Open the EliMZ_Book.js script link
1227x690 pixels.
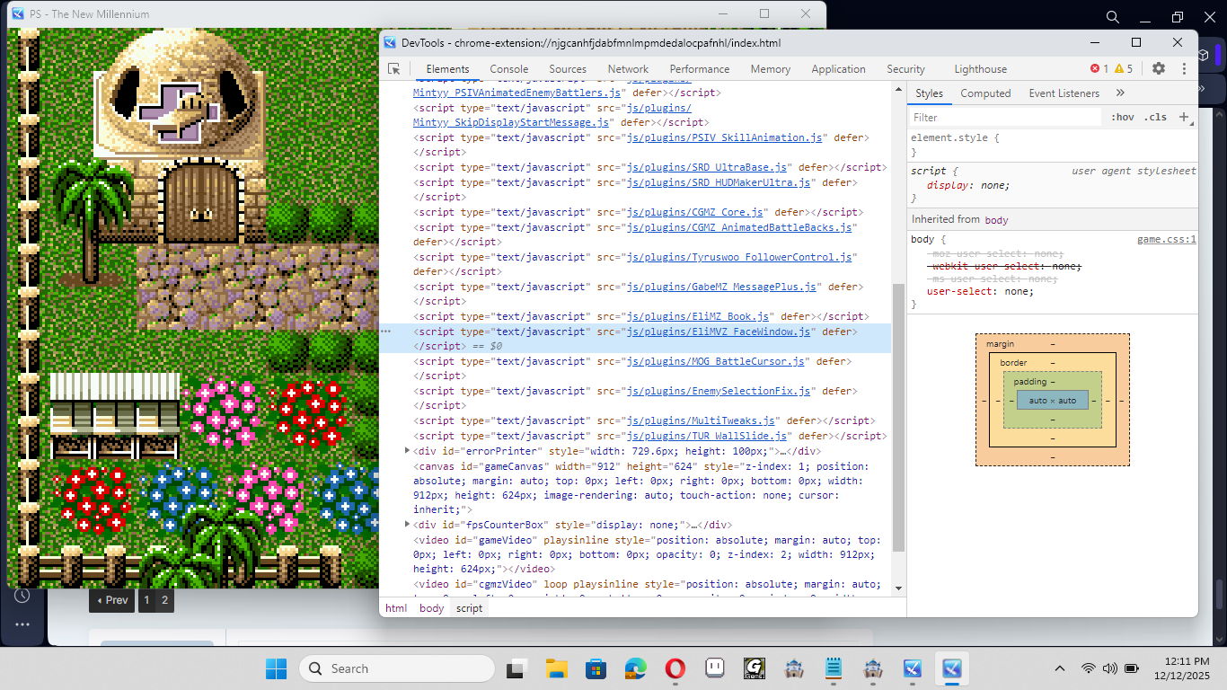[698, 316]
